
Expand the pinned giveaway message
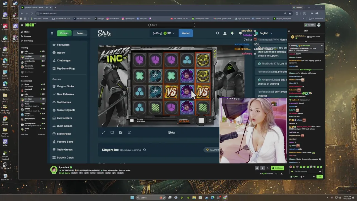(322, 49)
